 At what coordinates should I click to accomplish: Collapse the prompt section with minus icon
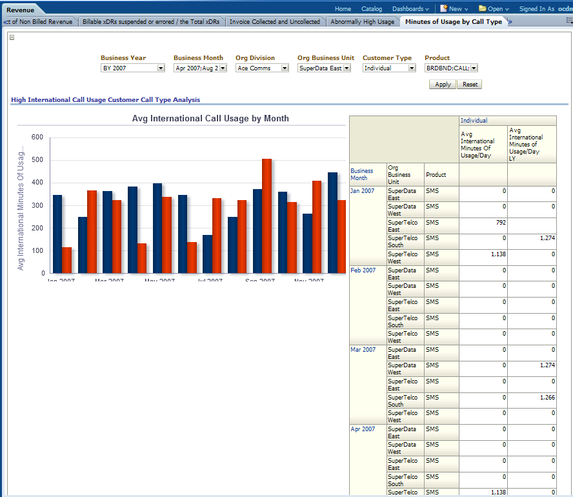click(x=12, y=37)
